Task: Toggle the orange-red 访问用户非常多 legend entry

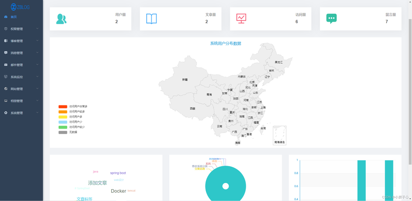Action: pyautogui.click(x=73, y=106)
